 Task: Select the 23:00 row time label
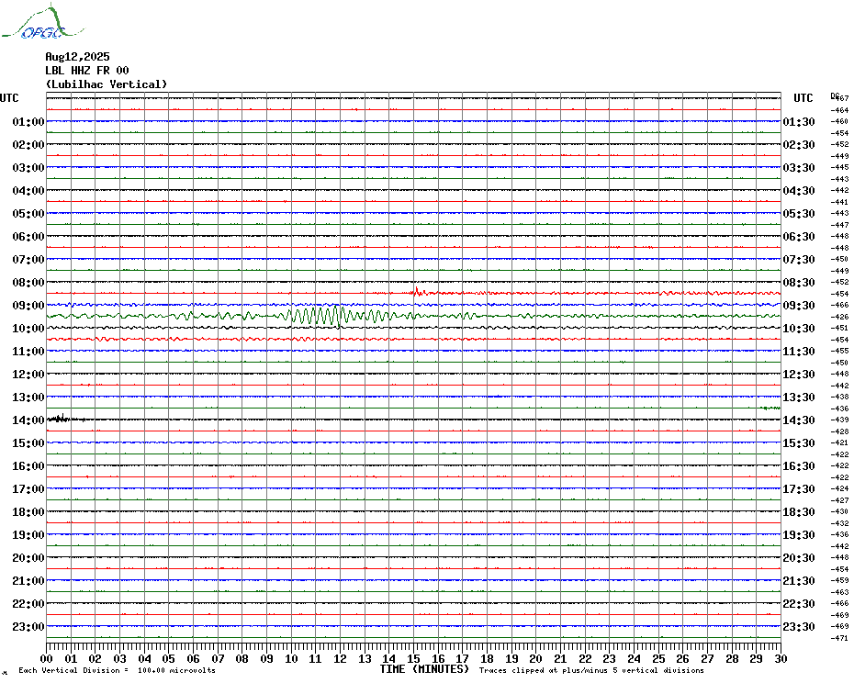[x=28, y=626]
